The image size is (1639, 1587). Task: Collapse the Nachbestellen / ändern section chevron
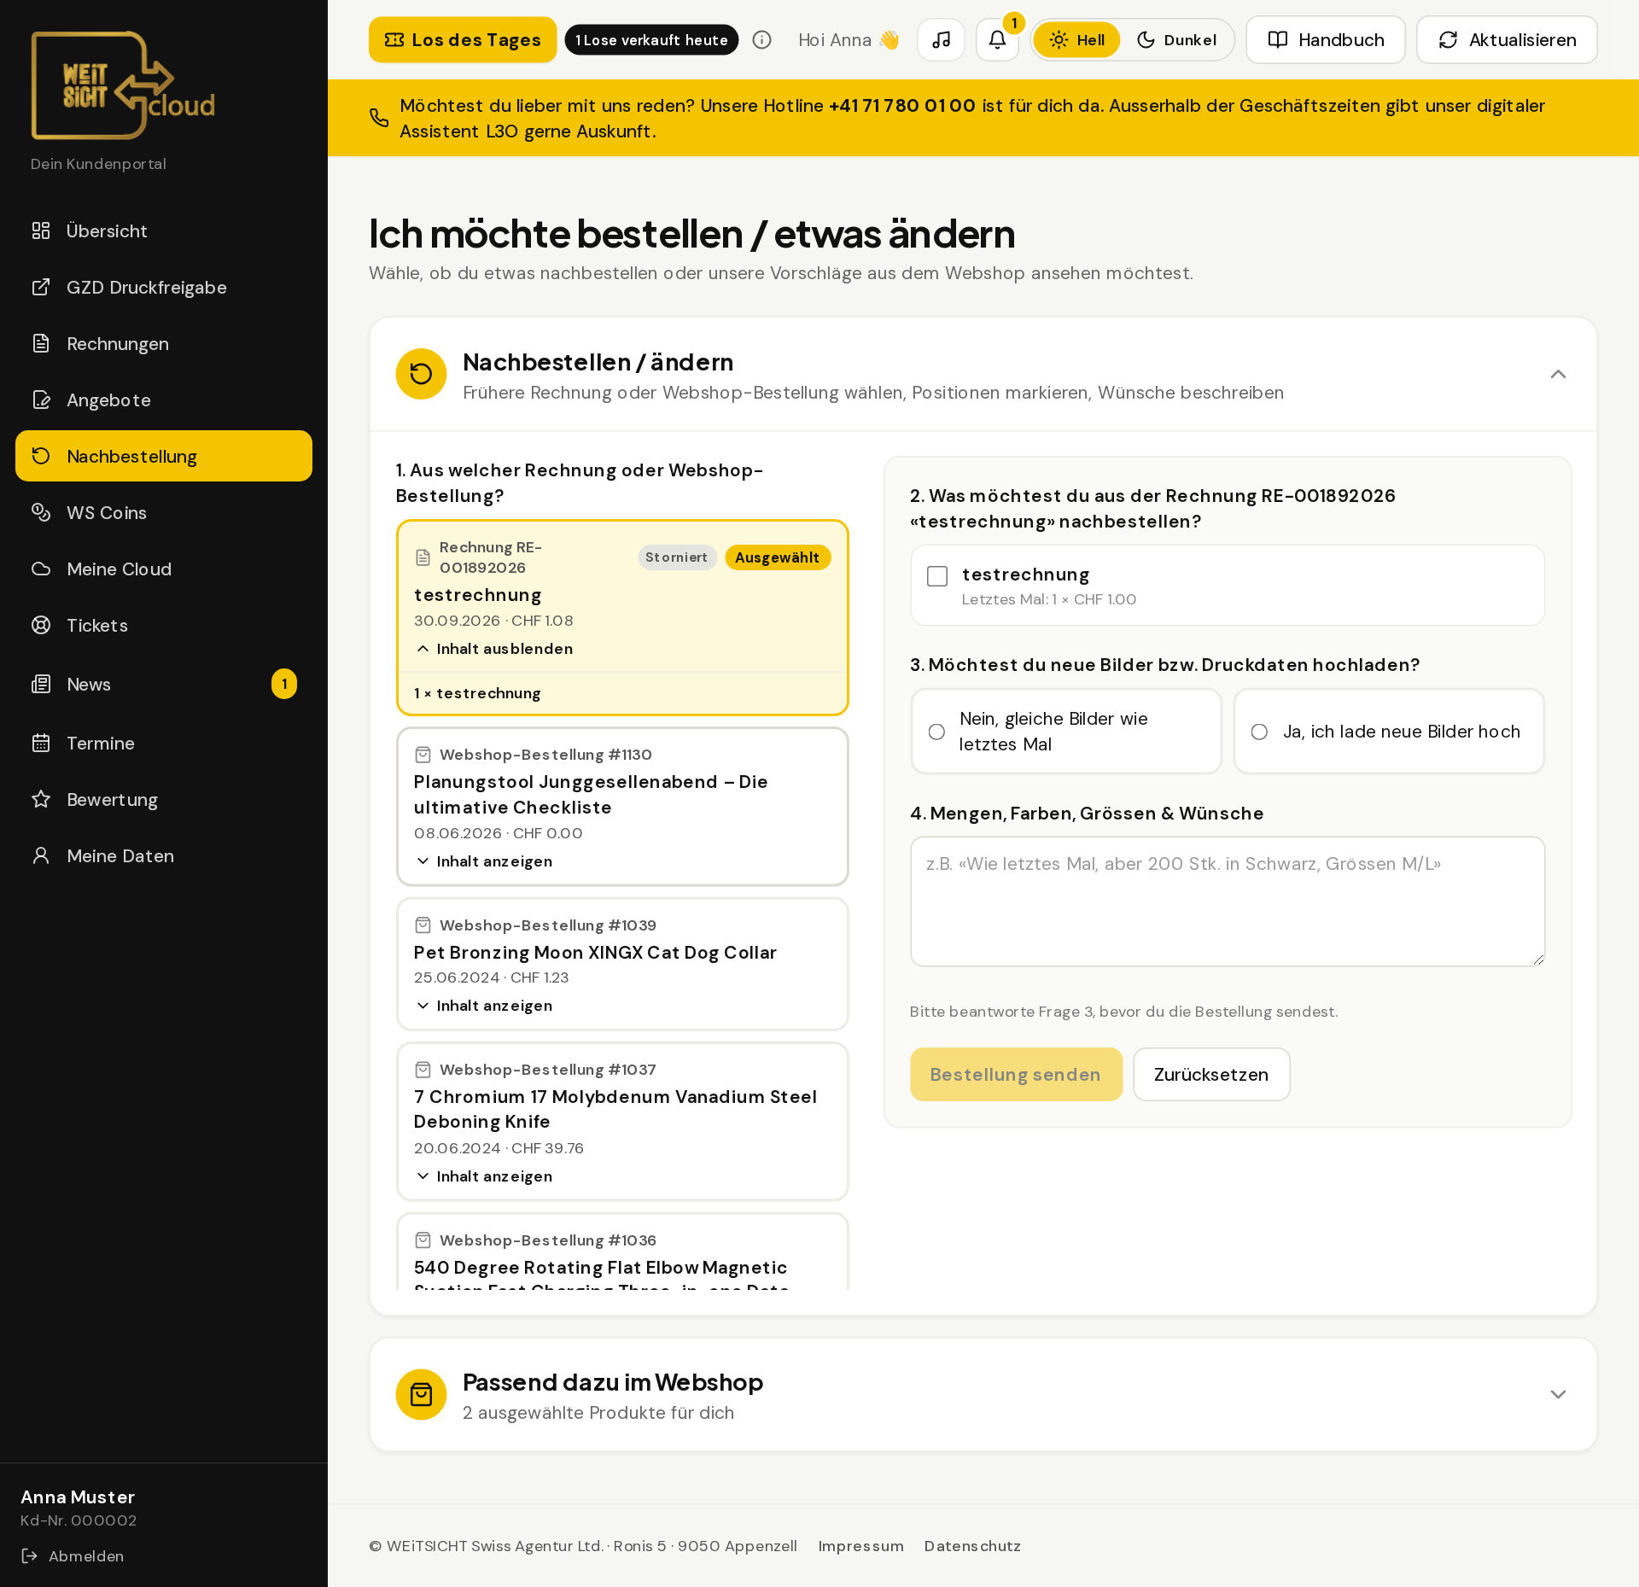click(1558, 374)
